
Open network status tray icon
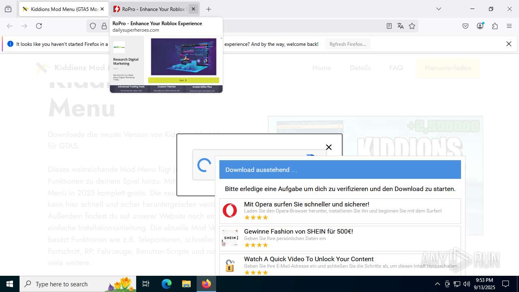click(457, 284)
